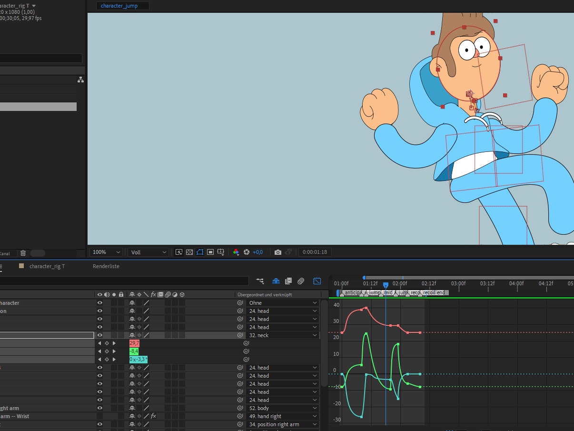Switch to the Renderliste tab
Viewport: 574px width, 431px height.
coord(106,266)
